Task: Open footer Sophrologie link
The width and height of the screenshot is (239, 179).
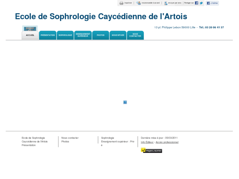Action: click(x=108, y=138)
